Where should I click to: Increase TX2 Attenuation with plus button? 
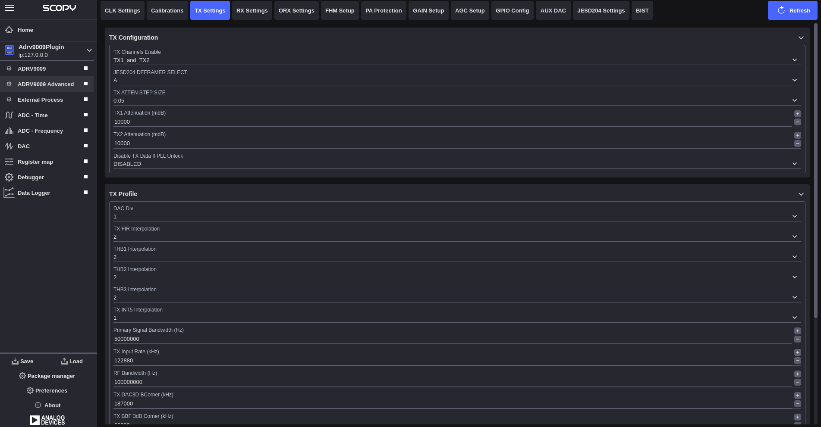tap(798, 135)
